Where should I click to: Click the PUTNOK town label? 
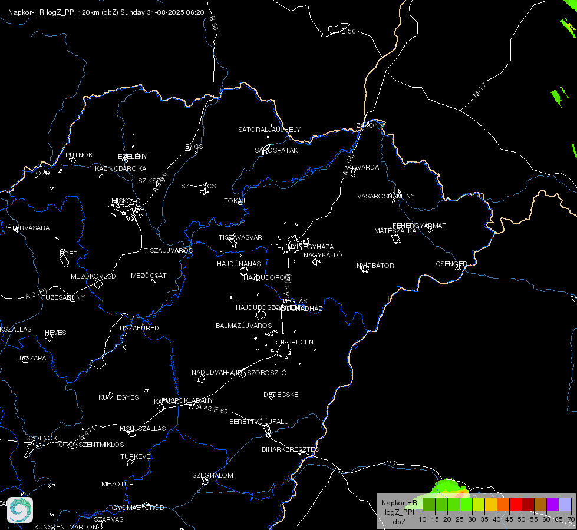pyautogui.click(x=79, y=155)
